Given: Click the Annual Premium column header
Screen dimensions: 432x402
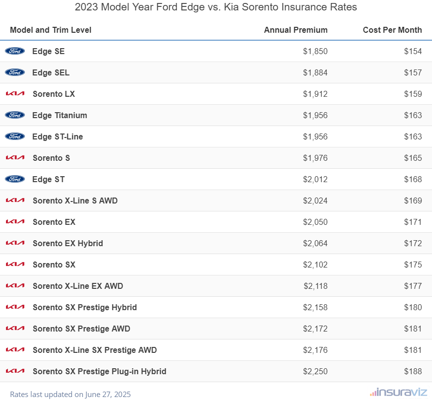Looking at the screenshot, I should tap(295, 30).
